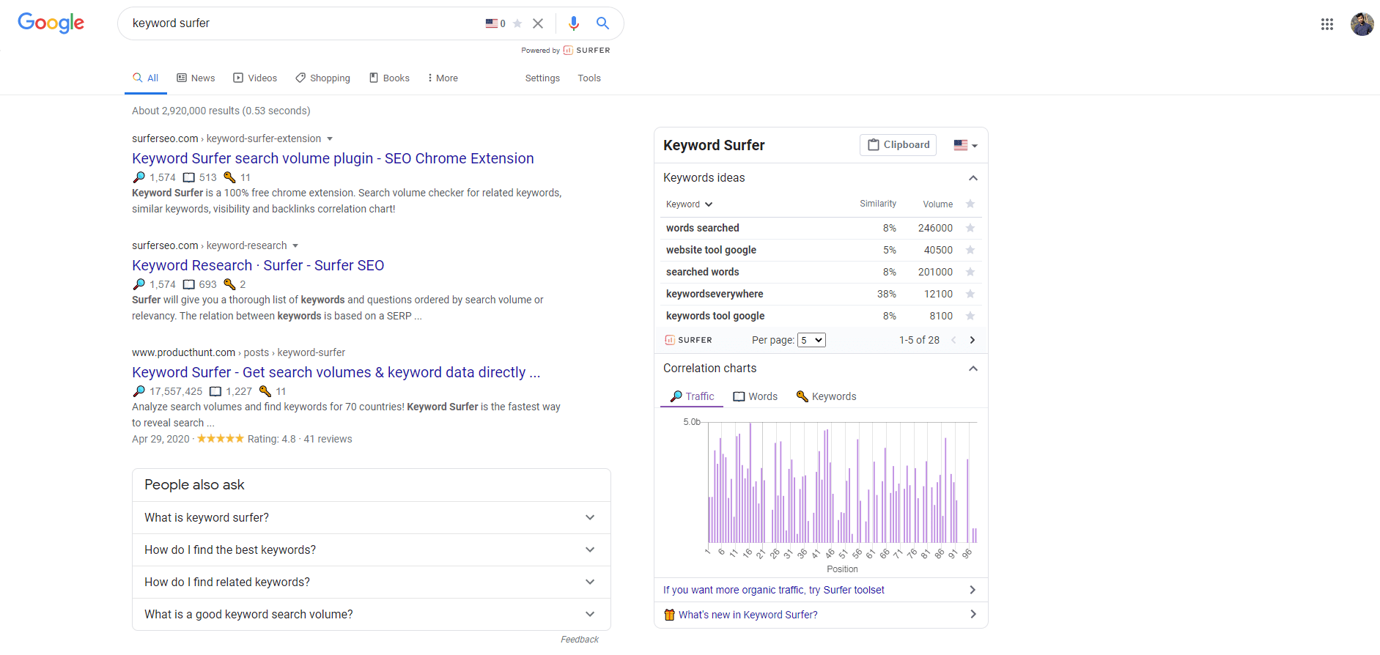Star keyword 'words searched'

[x=970, y=228]
